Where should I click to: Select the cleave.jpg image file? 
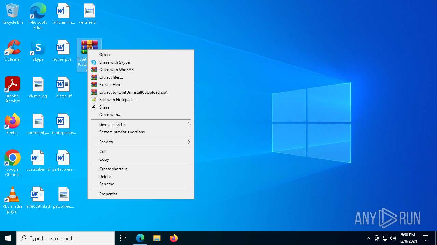click(x=38, y=88)
